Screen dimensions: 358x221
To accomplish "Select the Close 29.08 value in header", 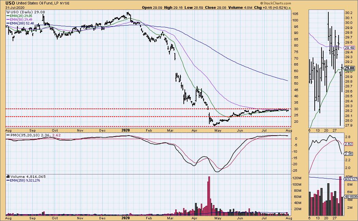I will 215,7.
